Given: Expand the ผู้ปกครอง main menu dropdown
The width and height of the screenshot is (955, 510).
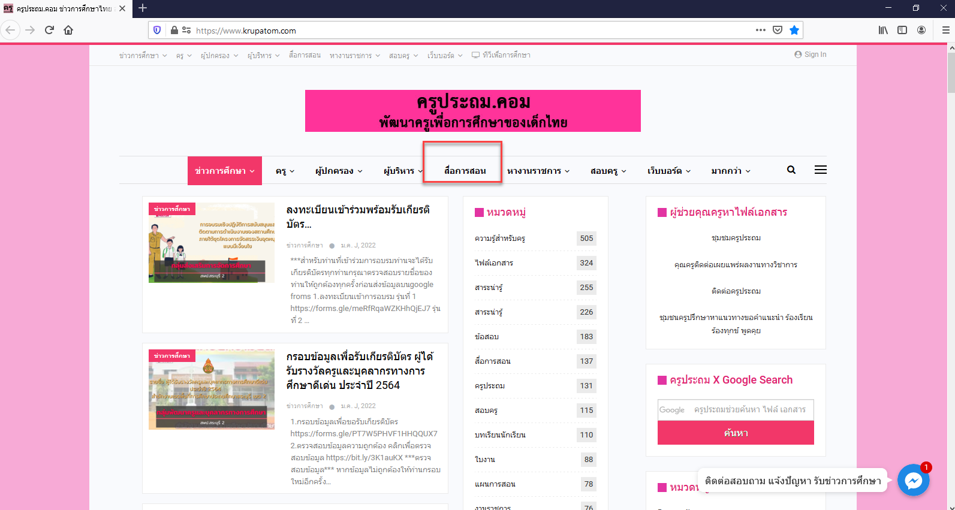Looking at the screenshot, I should coord(339,171).
